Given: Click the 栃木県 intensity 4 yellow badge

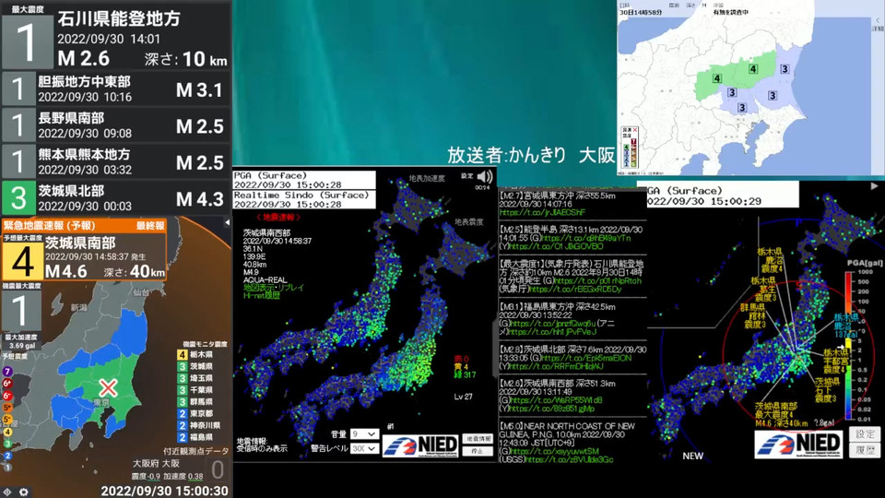Looking at the screenshot, I should coord(183,354).
